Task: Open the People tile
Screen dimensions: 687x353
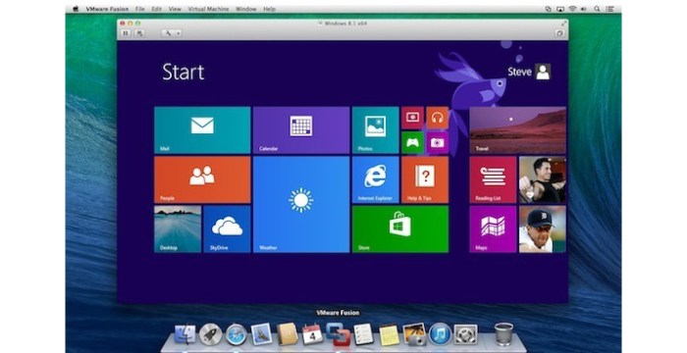Action: coord(202,179)
